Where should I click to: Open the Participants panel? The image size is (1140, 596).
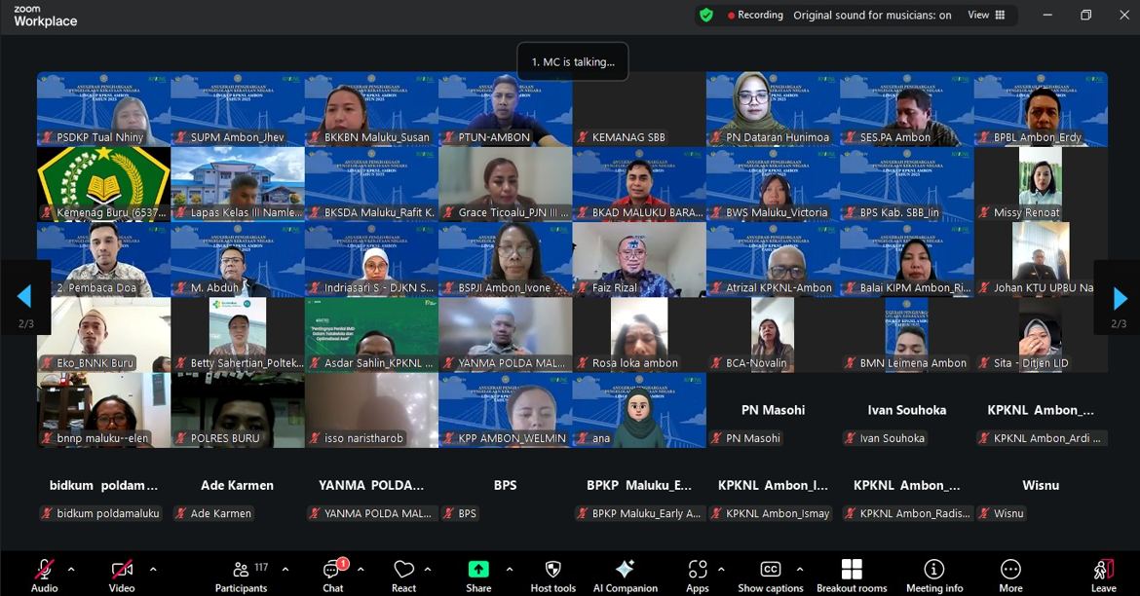241,574
